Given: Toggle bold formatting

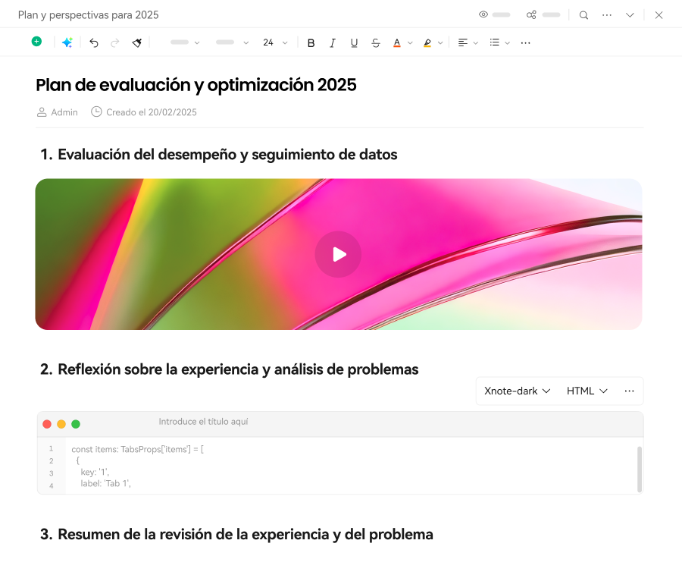Looking at the screenshot, I should pyautogui.click(x=311, y=43).
